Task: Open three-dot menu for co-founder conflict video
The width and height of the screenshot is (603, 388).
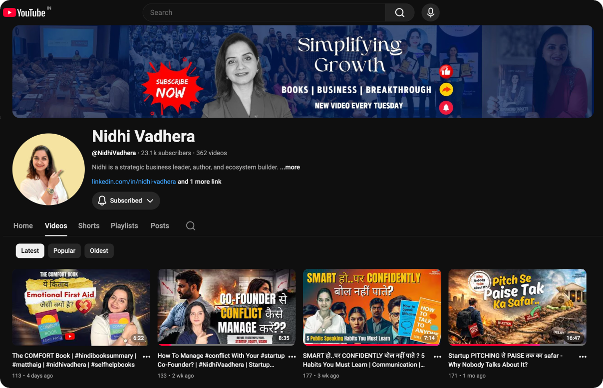Action: coord(292,357)
